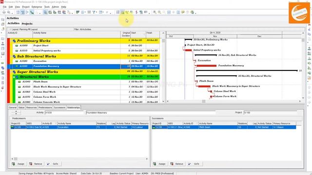
Task: Sort by the Activity Name column header
Action: tap(77, 35)
